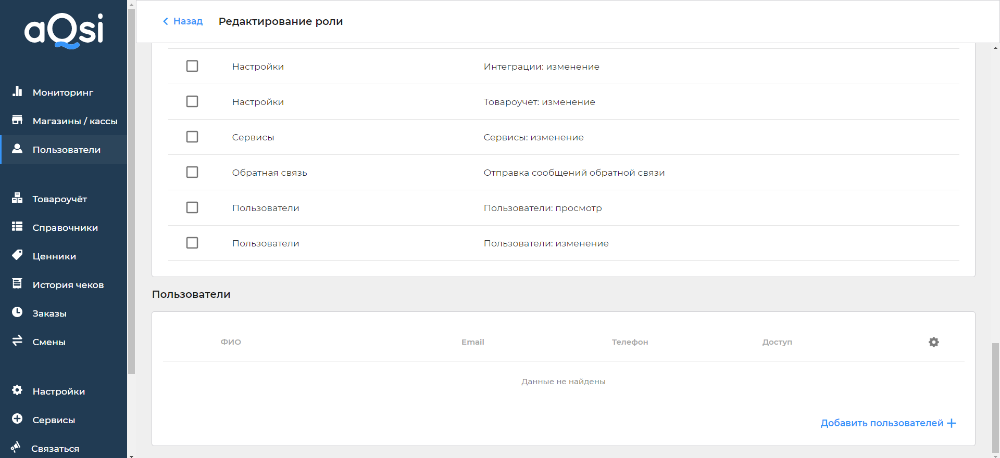Toggle Пользователи: просмотр checkbox
The height and width of the screenshot is (458, 1000).
[x=192, y=207]
